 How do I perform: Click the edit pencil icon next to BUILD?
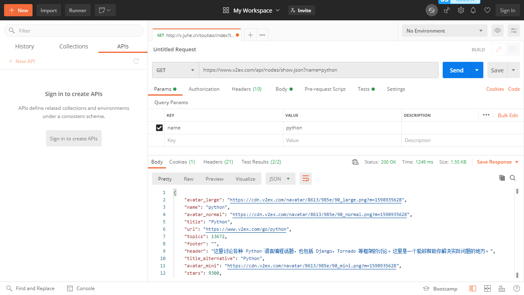pyautogui.click(x=499, y=49)
